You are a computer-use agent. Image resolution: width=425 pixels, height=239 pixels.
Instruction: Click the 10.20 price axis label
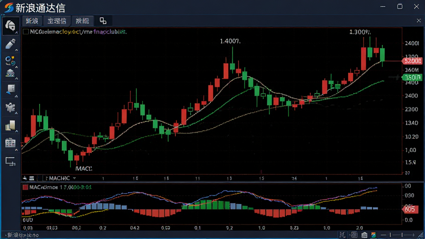click(x=411, y=137)
